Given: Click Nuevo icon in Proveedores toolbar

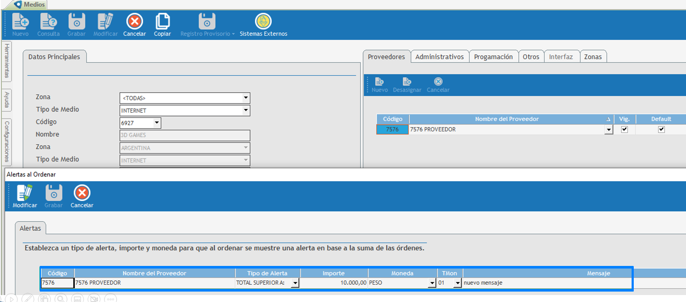Looking at the screenshot, I should [x=380, y=84].
